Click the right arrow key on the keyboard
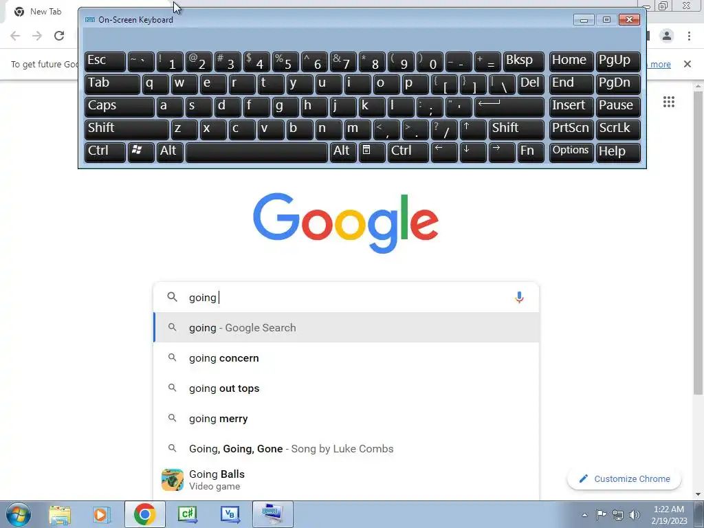Screen dimensions: 704x528 pos(501,152)
